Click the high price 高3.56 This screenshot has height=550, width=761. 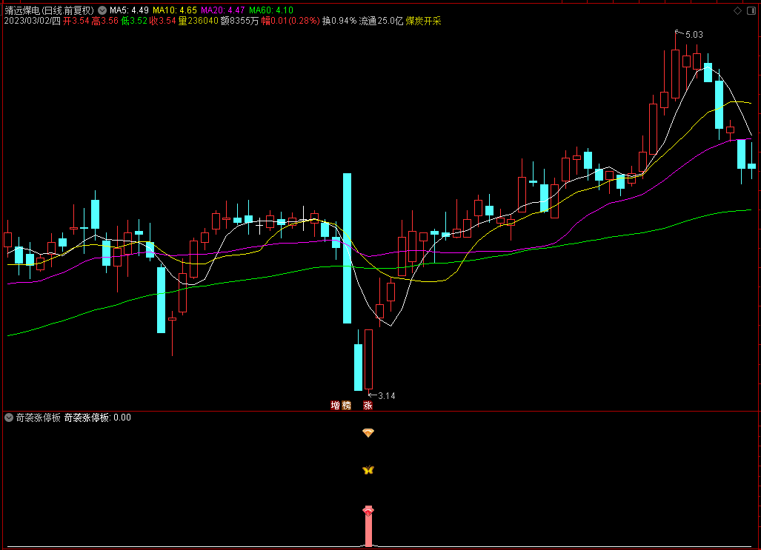104,21
